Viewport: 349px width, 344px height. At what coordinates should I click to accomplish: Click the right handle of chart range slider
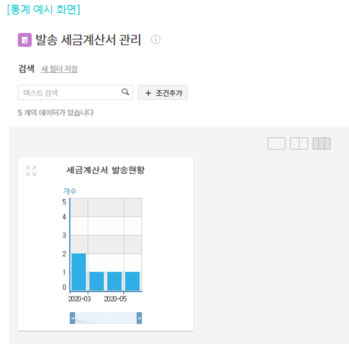tap(139, 318)
